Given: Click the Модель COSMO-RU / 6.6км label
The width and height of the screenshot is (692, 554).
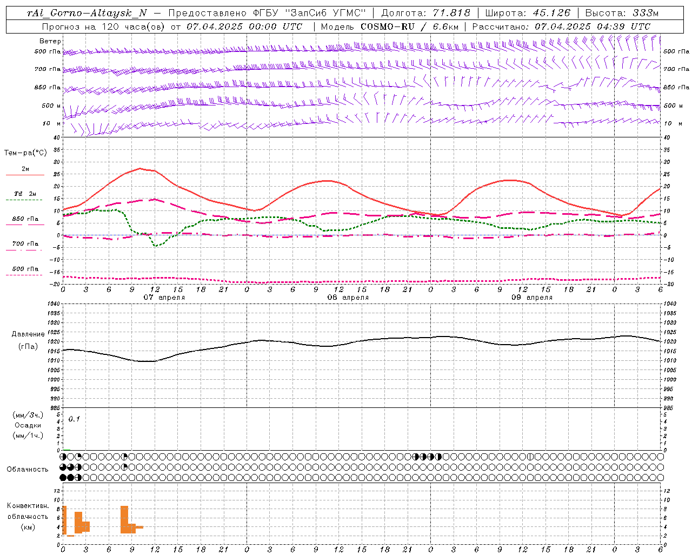Looking at the screenshot, I should point(390,27).
